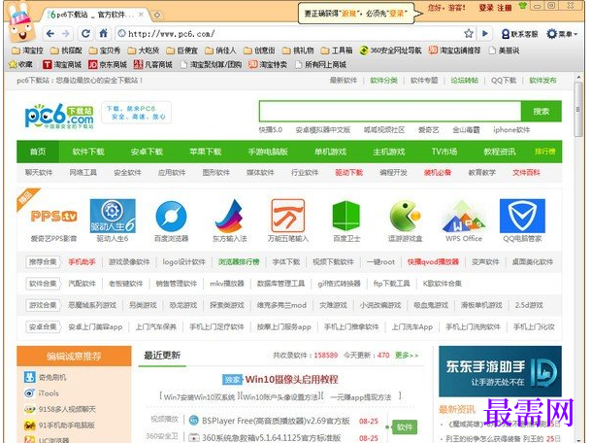Open 排行榜 in navigation bar

point(545,152)
